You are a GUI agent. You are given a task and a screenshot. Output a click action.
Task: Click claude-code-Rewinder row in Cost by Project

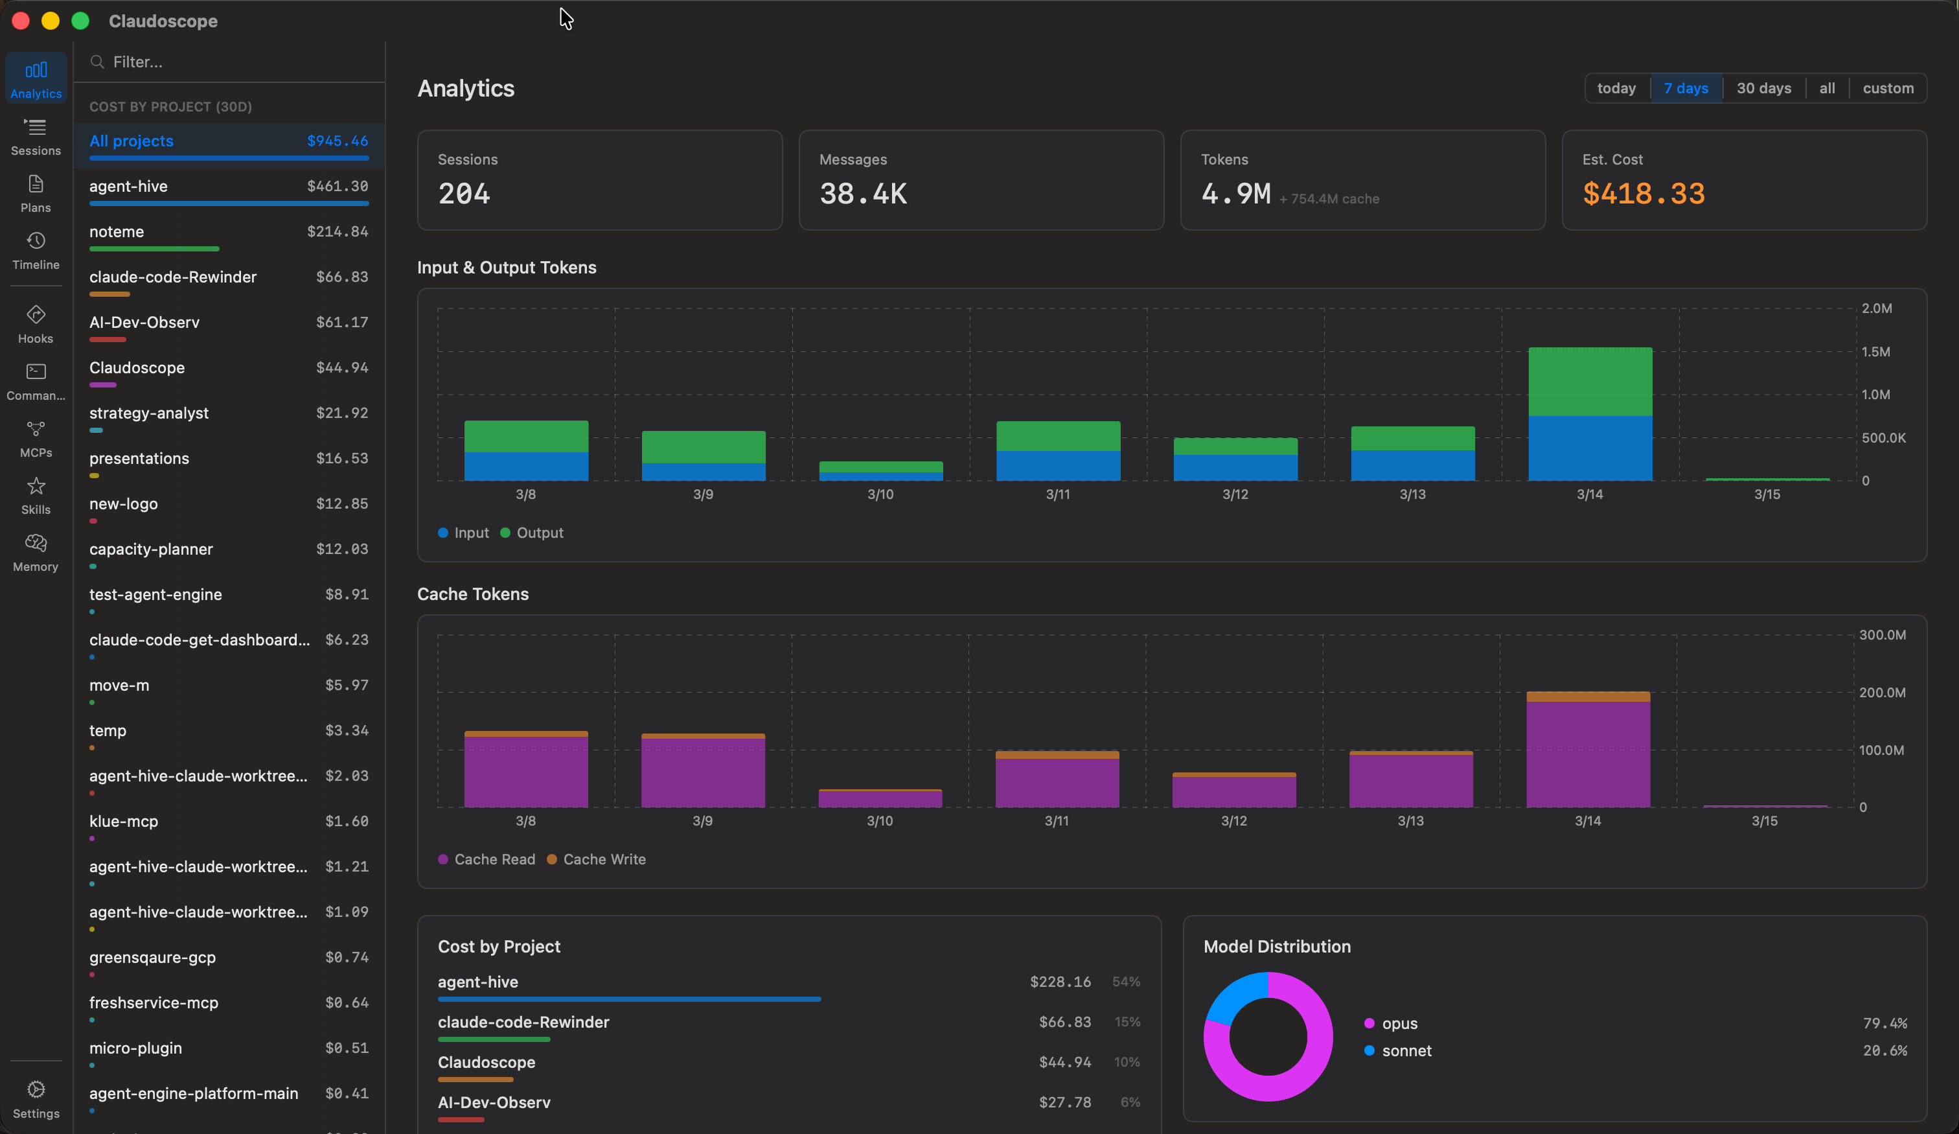tap(789, 1028)
